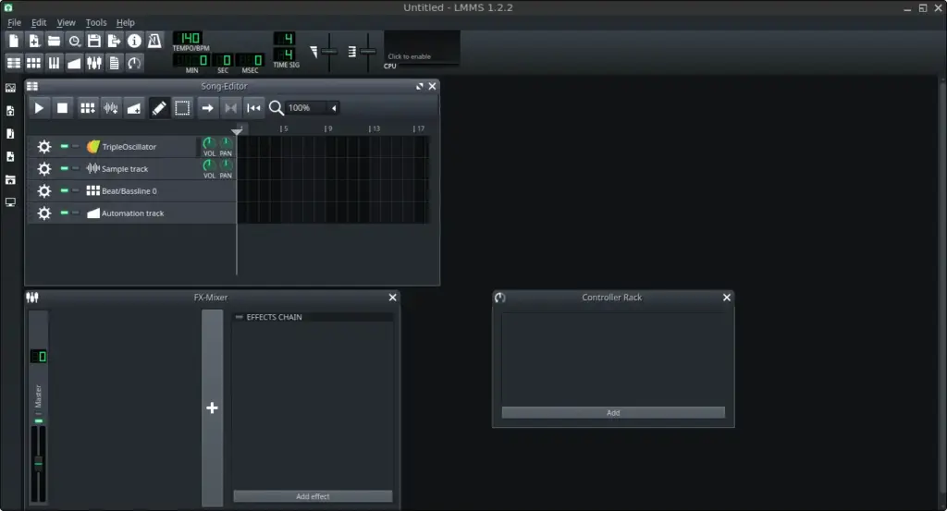Click master volume slider in toolbar
Image resolution: width=947 pixels, height=511 pixels.
(329, 52)
